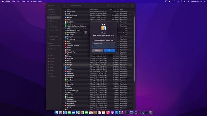
Task: Sort by the Size column header
Action: [111, 10]
